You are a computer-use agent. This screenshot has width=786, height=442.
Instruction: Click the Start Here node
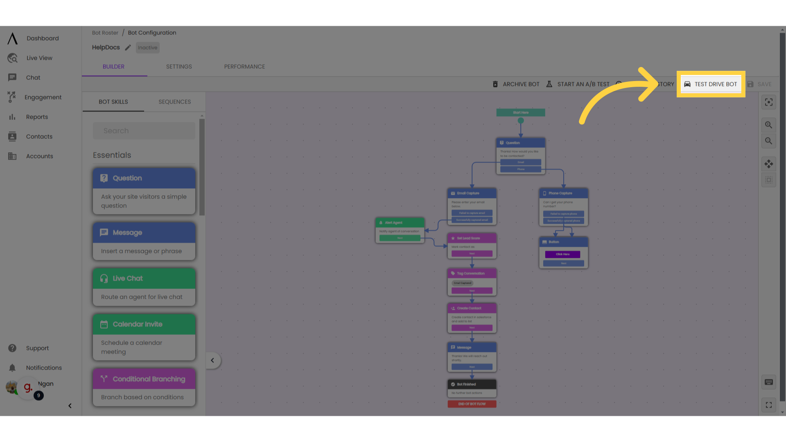click(x=521, y=113)
